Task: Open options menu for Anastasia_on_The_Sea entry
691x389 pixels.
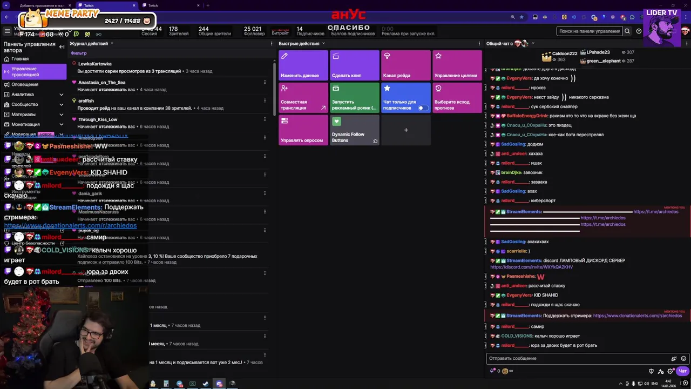Action: click(x=265, y=83)
